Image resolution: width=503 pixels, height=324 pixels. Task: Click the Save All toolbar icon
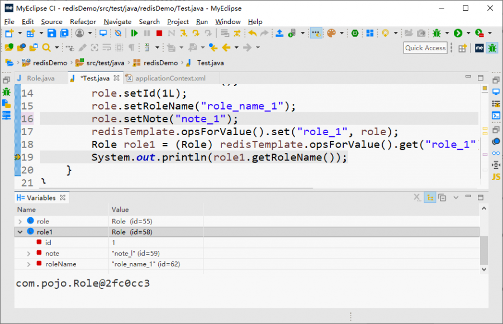pyautogui.click(x=64, y=34)
